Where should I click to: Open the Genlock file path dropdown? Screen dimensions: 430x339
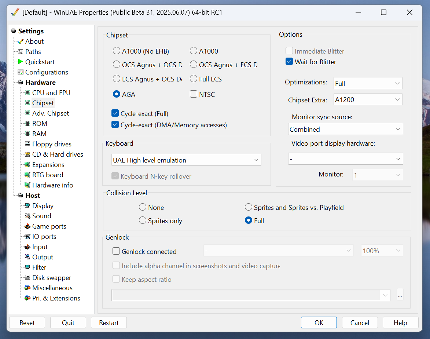click(x=251, y=295)
